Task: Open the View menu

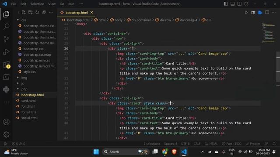Action: tap(52, 4)
